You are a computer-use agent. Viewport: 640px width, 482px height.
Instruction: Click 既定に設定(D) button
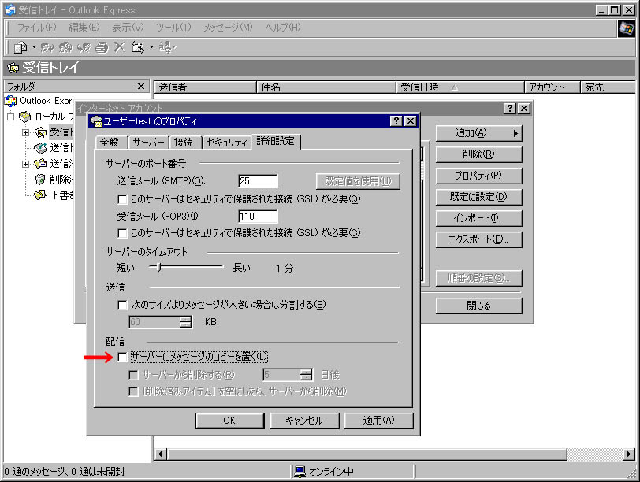tap(478, 197)
